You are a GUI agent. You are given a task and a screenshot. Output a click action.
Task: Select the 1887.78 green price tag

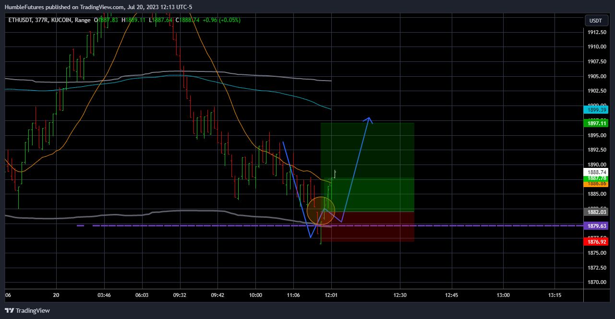596,178
